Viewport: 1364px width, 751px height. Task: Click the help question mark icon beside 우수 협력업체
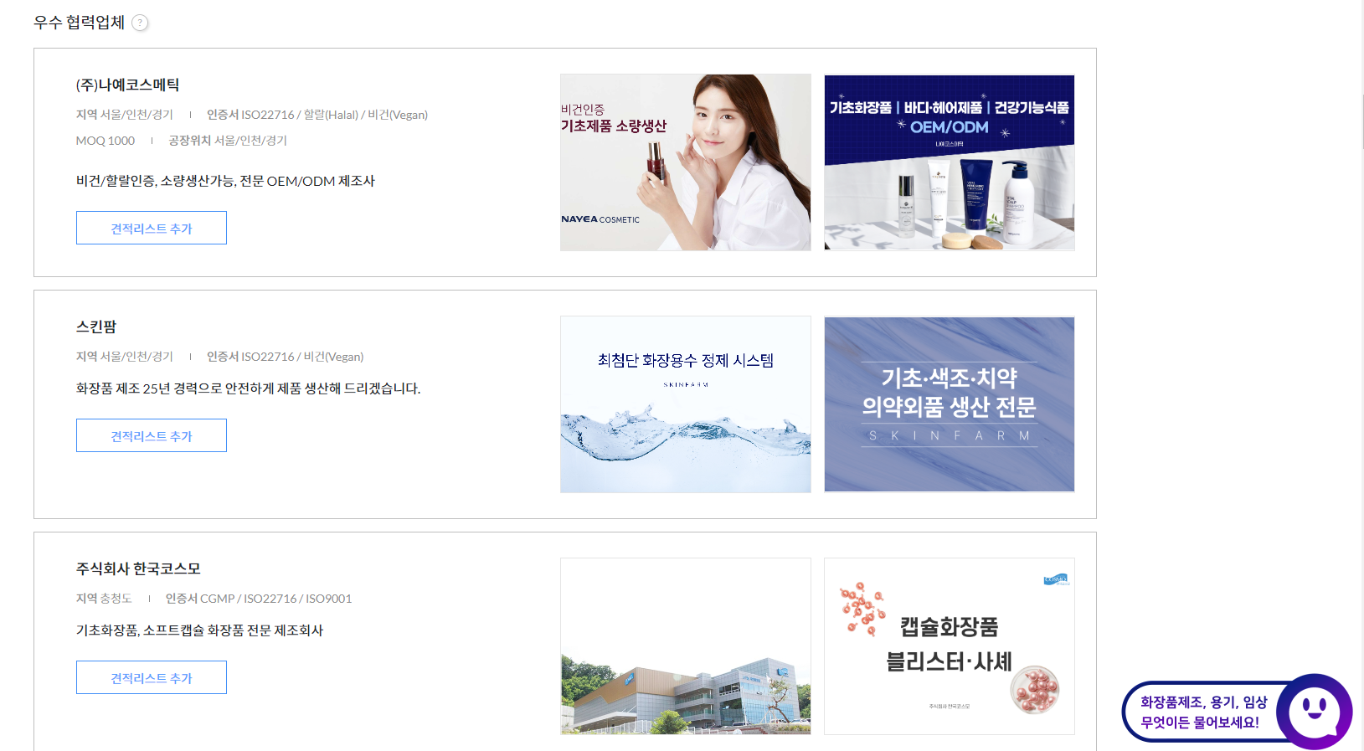tap(141, 23)
